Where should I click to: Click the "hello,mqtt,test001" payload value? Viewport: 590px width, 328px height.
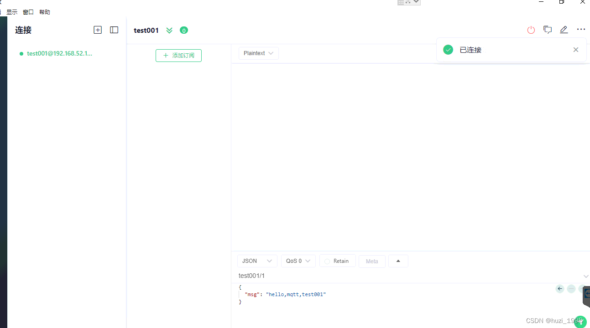click(296, 295)
